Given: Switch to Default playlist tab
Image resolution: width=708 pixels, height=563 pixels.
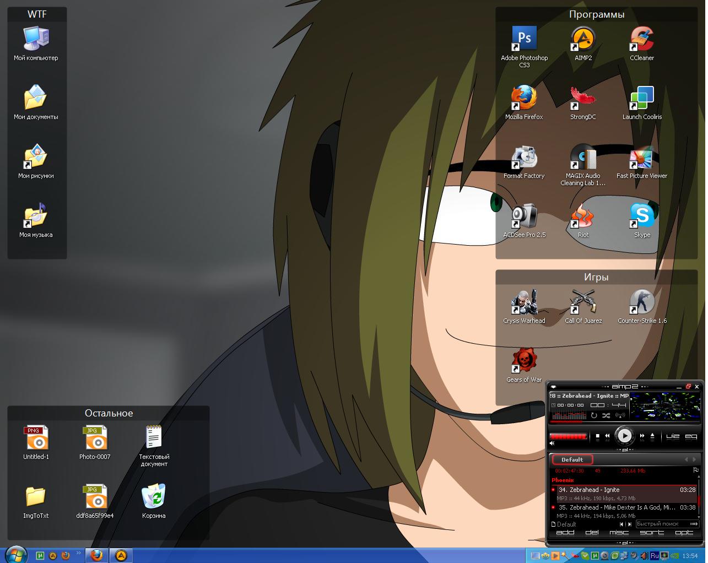Looking at the screenshot, I should click(x=572, y=459).
